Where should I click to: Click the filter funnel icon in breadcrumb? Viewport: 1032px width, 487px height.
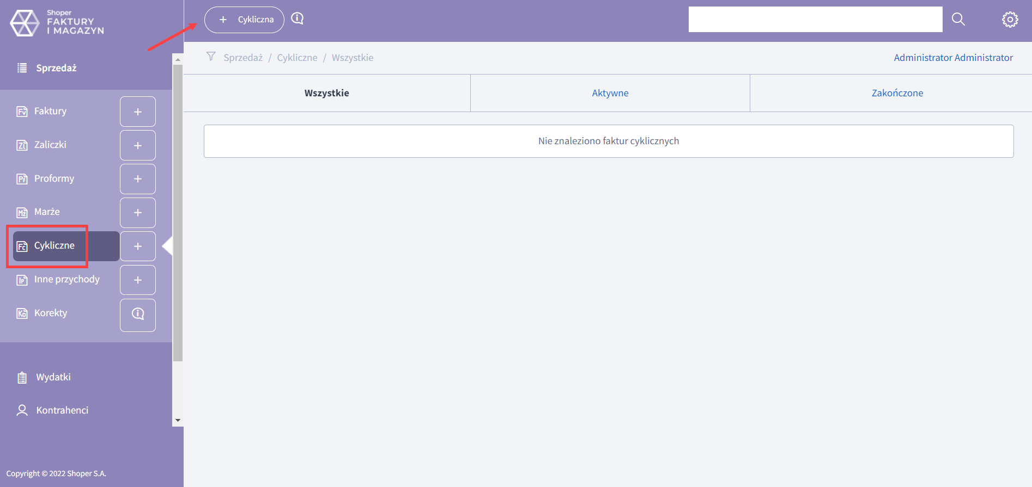pos(211,57)
